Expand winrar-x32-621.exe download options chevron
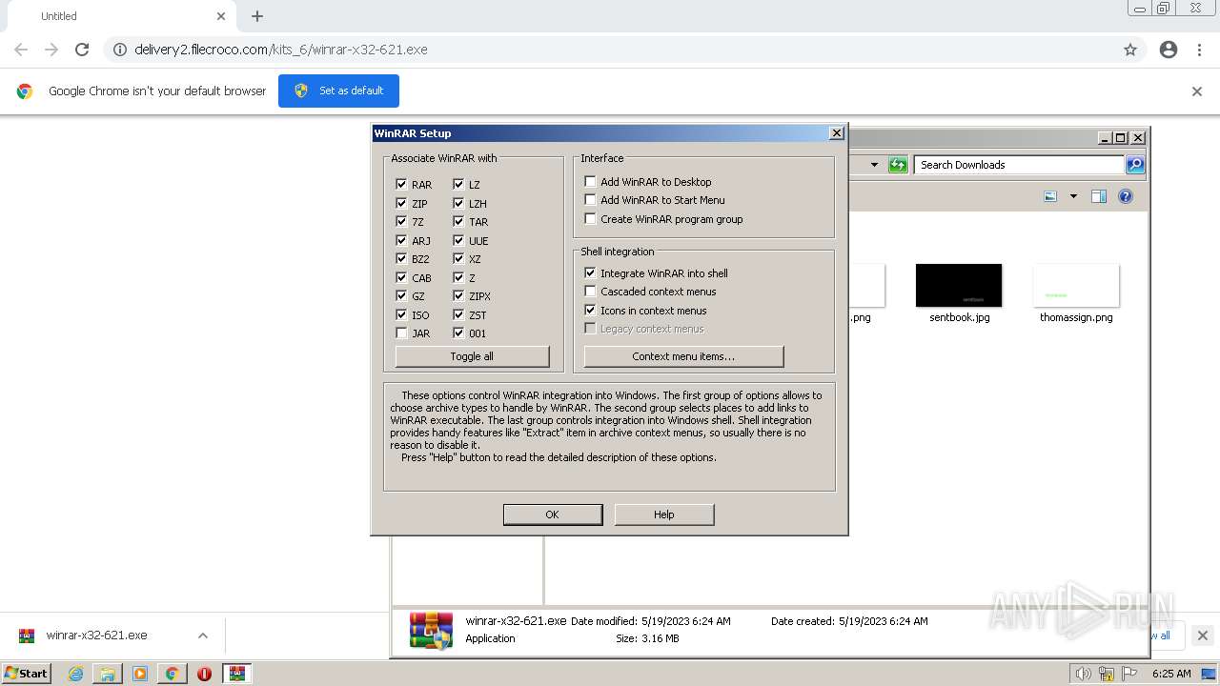Viewport: 1220px width, 686px height. point(202,636)
